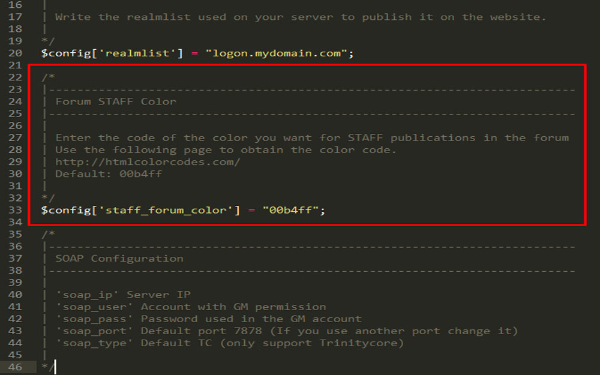Click the "logon.mydomain.com" string value
This screenshot has width=600, height=375.
pyautogui.click(x=277, y=53)
